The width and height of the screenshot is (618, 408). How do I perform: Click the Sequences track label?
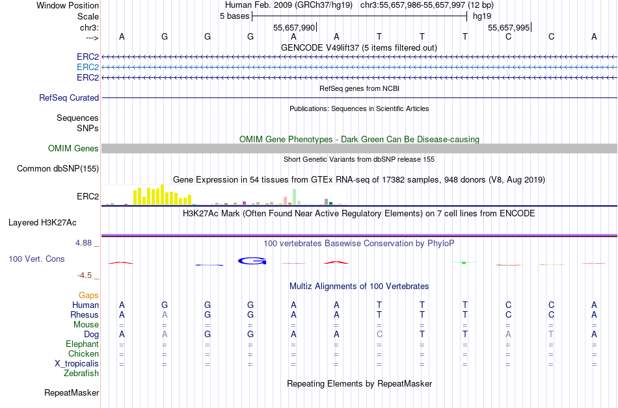point(77,118)
